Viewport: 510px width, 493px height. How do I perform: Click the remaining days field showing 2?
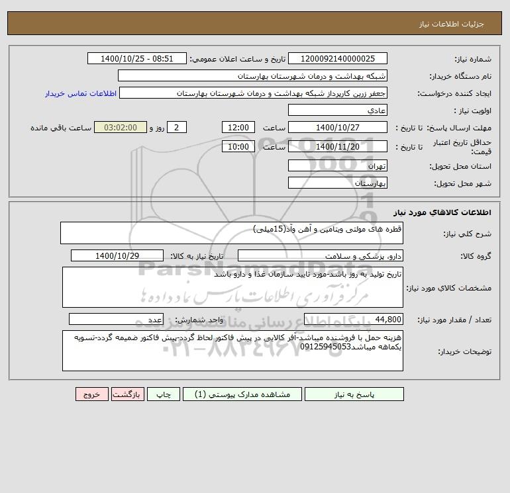[177, 128]
